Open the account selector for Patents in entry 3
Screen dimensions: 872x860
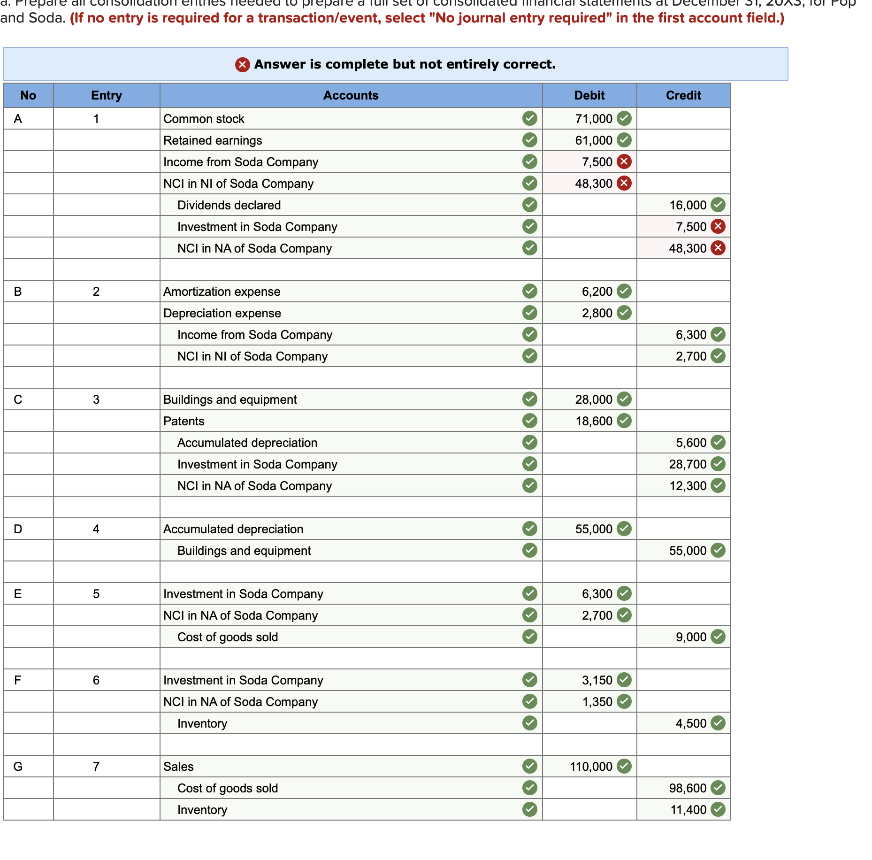(x=329, y=421)
